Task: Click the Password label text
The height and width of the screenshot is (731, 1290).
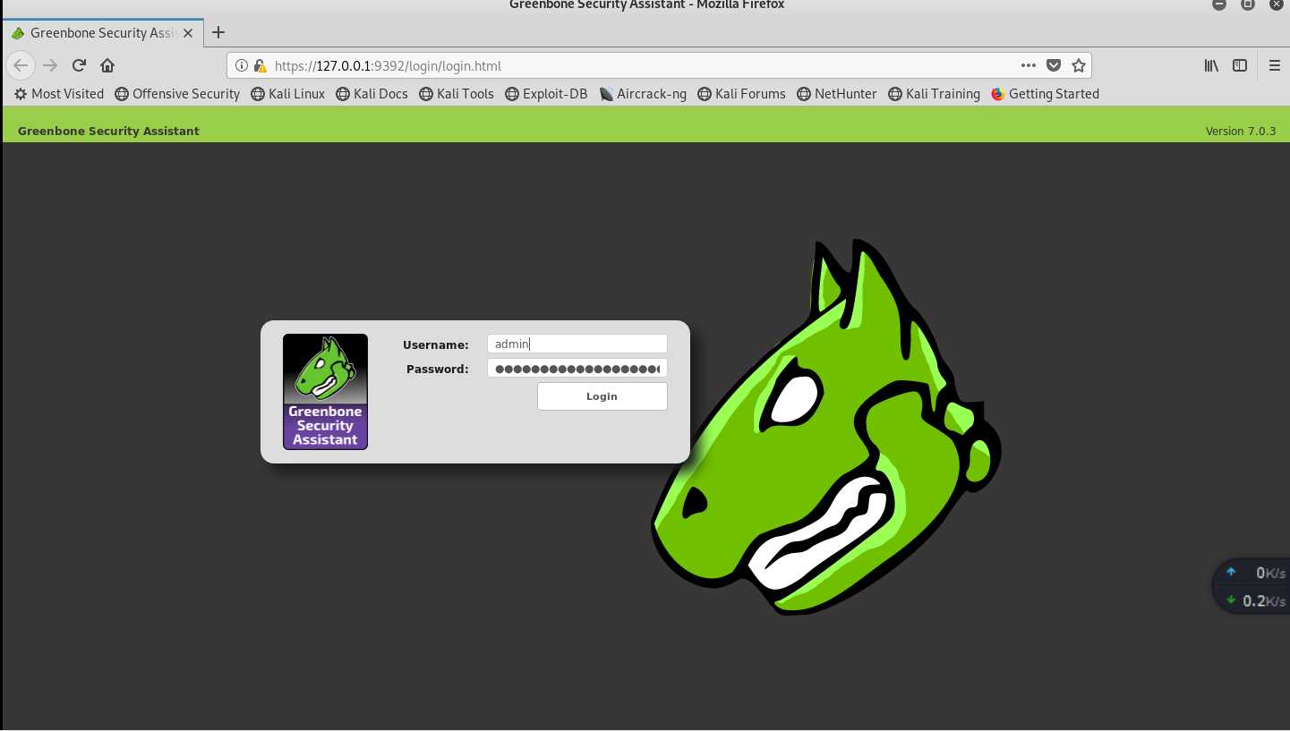Action: [438, 369]
